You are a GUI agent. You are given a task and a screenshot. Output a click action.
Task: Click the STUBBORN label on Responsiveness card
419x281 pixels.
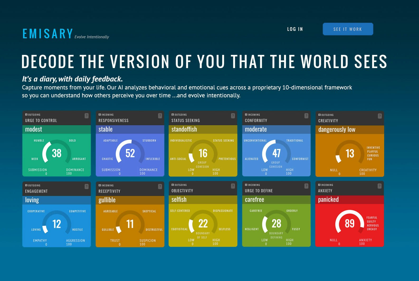coord(149,141)
